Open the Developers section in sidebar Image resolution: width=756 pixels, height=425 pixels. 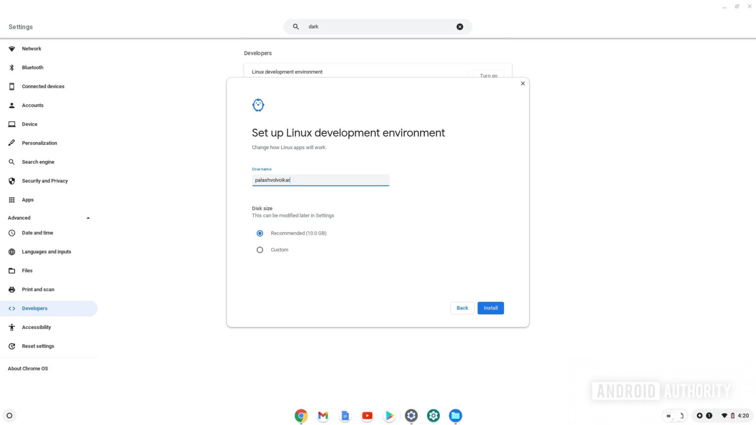pos(34,308)
